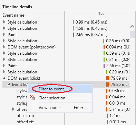The width and height of the screenshot is (136, 125).
Task: Click the 79.89 ms duration value
Action: pyautogui.click(x=120, y=78)
